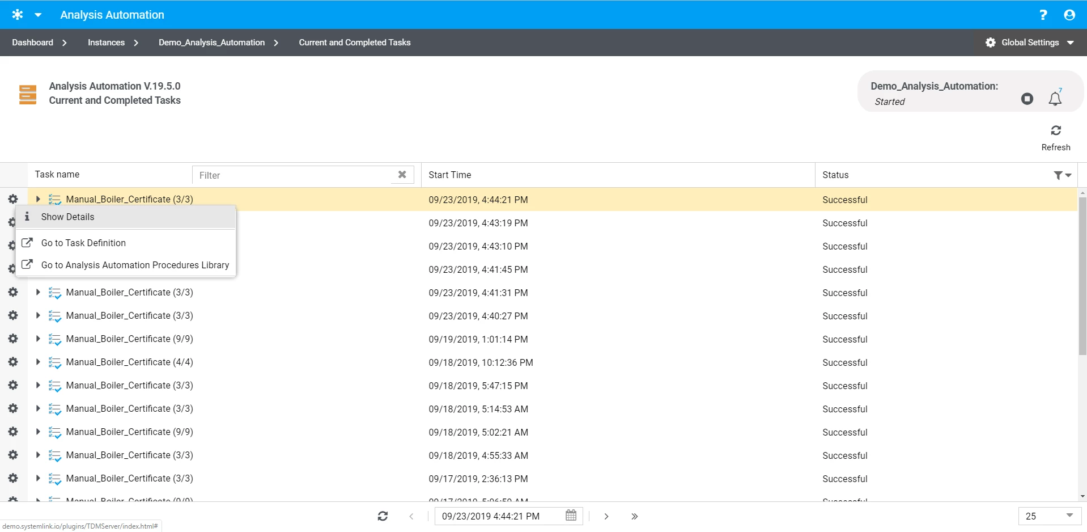Screen dimensions: 1087x532
Task: Go to the Dashboard breadcrumb
Action: pyautogui.click(x=33, y=43)
